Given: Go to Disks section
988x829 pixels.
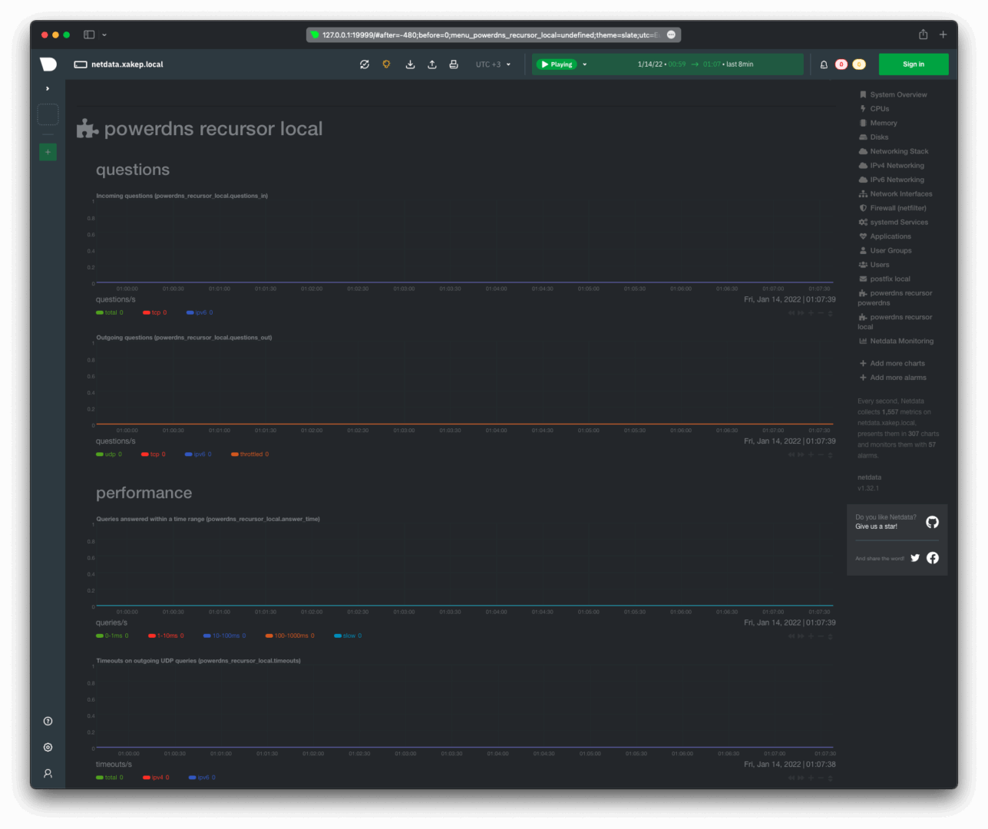Looking at the screenshot, I should pos(874,137).
